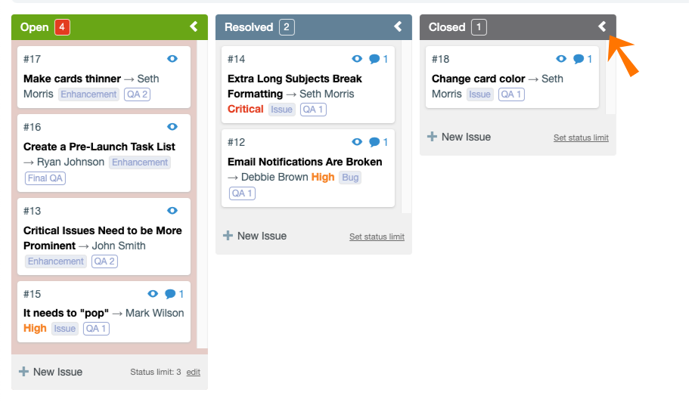Click the comment bubble on issue #14
The height and width of the screenshot is (402, 689).
[x=374, y=59]
